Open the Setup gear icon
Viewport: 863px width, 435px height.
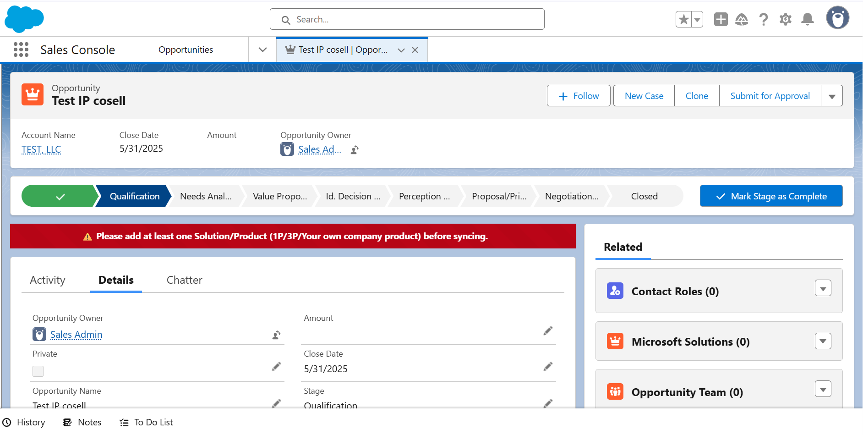(x=785, y=19)
